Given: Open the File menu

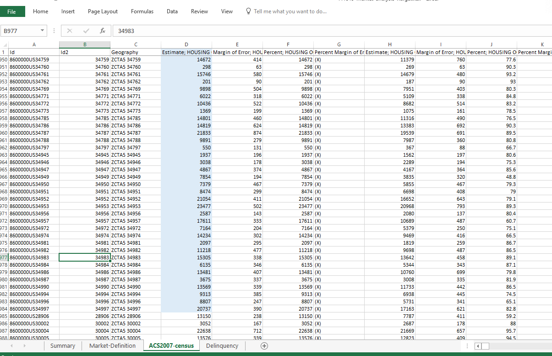Looking at the screenshot, I should pos(12,11).
